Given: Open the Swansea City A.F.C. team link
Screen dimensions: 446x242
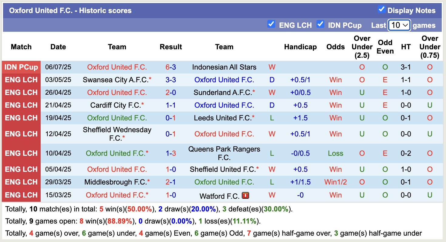Looking at the screenshot, I should pyautogui.click(x=117, y=80).
